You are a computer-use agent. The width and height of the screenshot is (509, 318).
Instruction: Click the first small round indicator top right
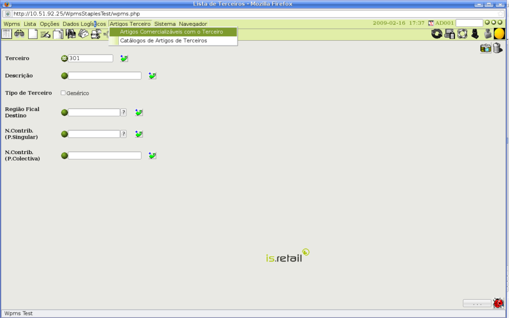click(487, 22)
